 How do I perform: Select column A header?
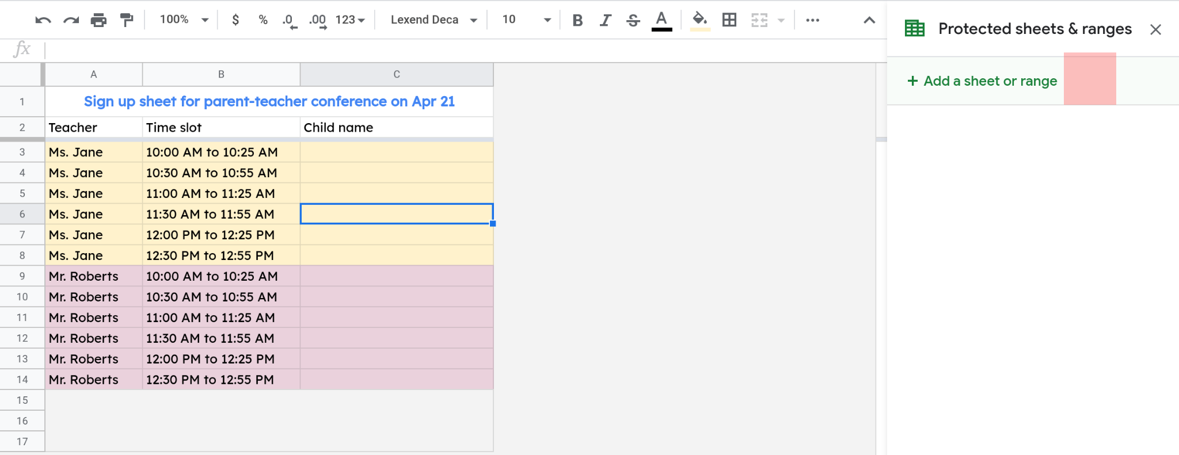(x=93, y=74)
